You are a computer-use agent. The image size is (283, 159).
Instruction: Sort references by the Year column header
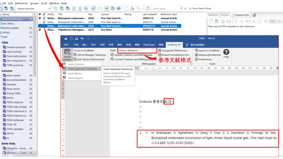(90, 14)
